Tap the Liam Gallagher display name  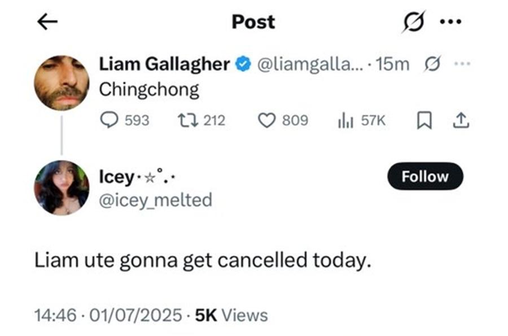[165, 64]
